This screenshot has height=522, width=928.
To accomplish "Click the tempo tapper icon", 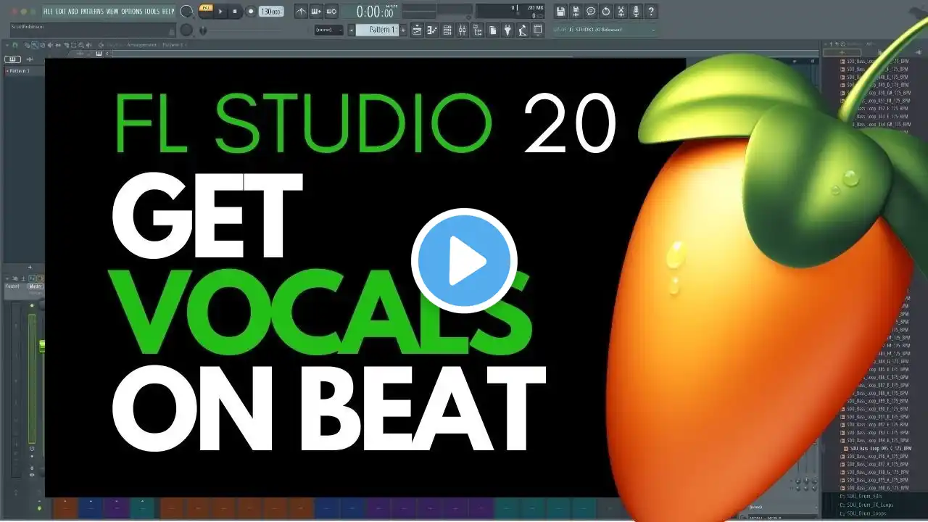I will click(x=523, y=30).
